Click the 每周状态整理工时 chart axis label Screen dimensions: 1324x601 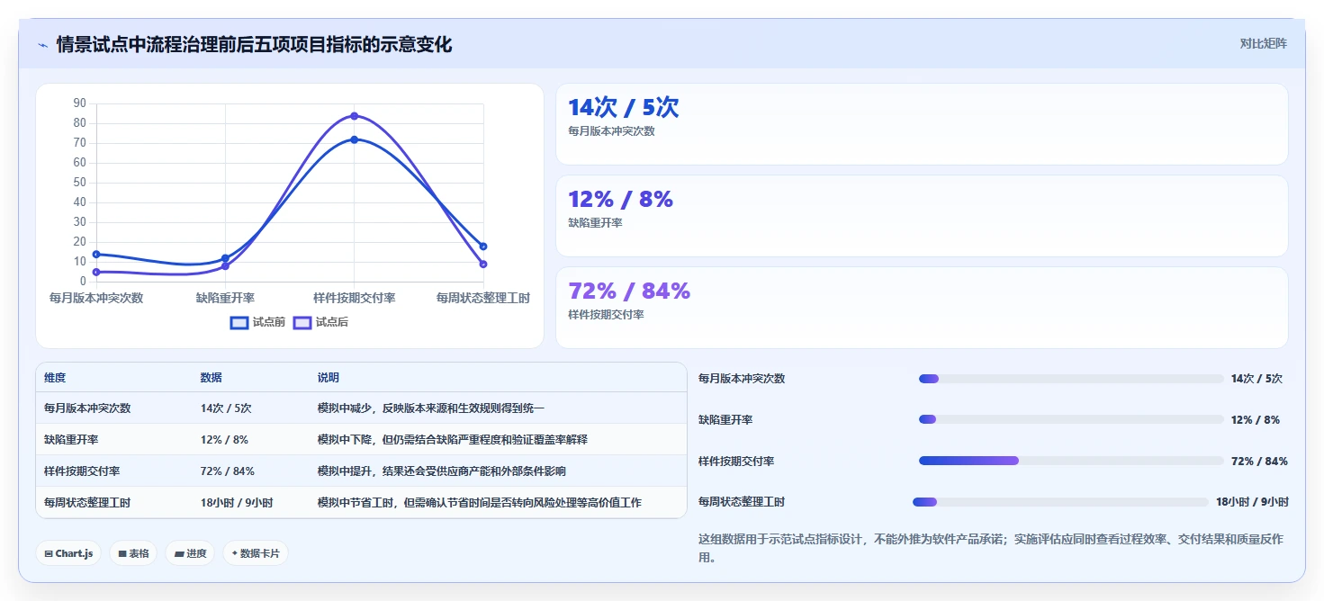tap(483, 298)
